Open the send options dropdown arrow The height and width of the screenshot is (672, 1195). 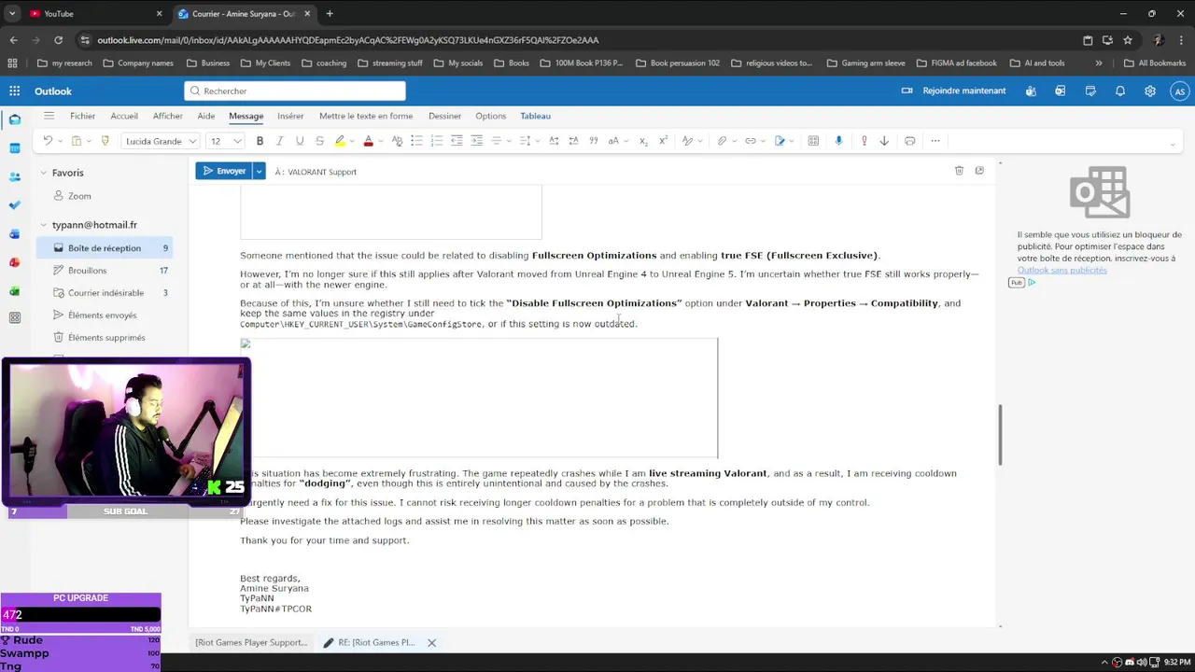(259, 171)
